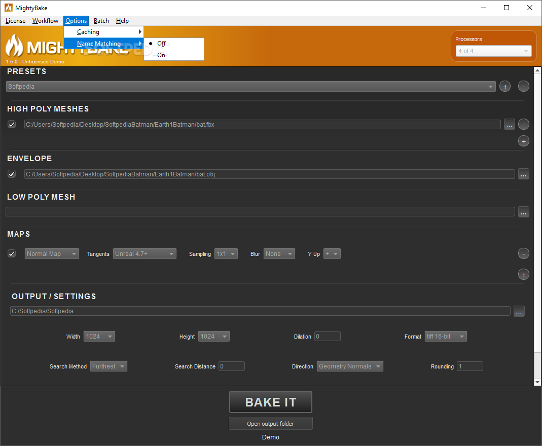Open the Normal Map type dropdown
Image resolution: width=542 pixels, height=446 pixels.
pyautogui.click(x=52, y=254)
